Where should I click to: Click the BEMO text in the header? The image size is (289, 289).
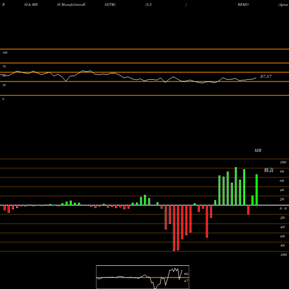pyautogui.click(x=243, y=5)
